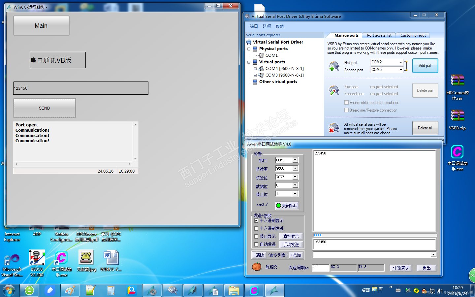This screenshot has height=297, width=475.
Task: Open 无标题.jpg desktop icon
Action: click(86, 261)
